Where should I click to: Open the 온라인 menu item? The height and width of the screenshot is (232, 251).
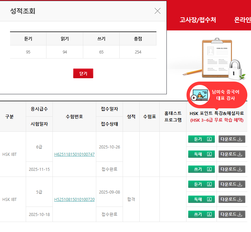(x=242, y=20)
